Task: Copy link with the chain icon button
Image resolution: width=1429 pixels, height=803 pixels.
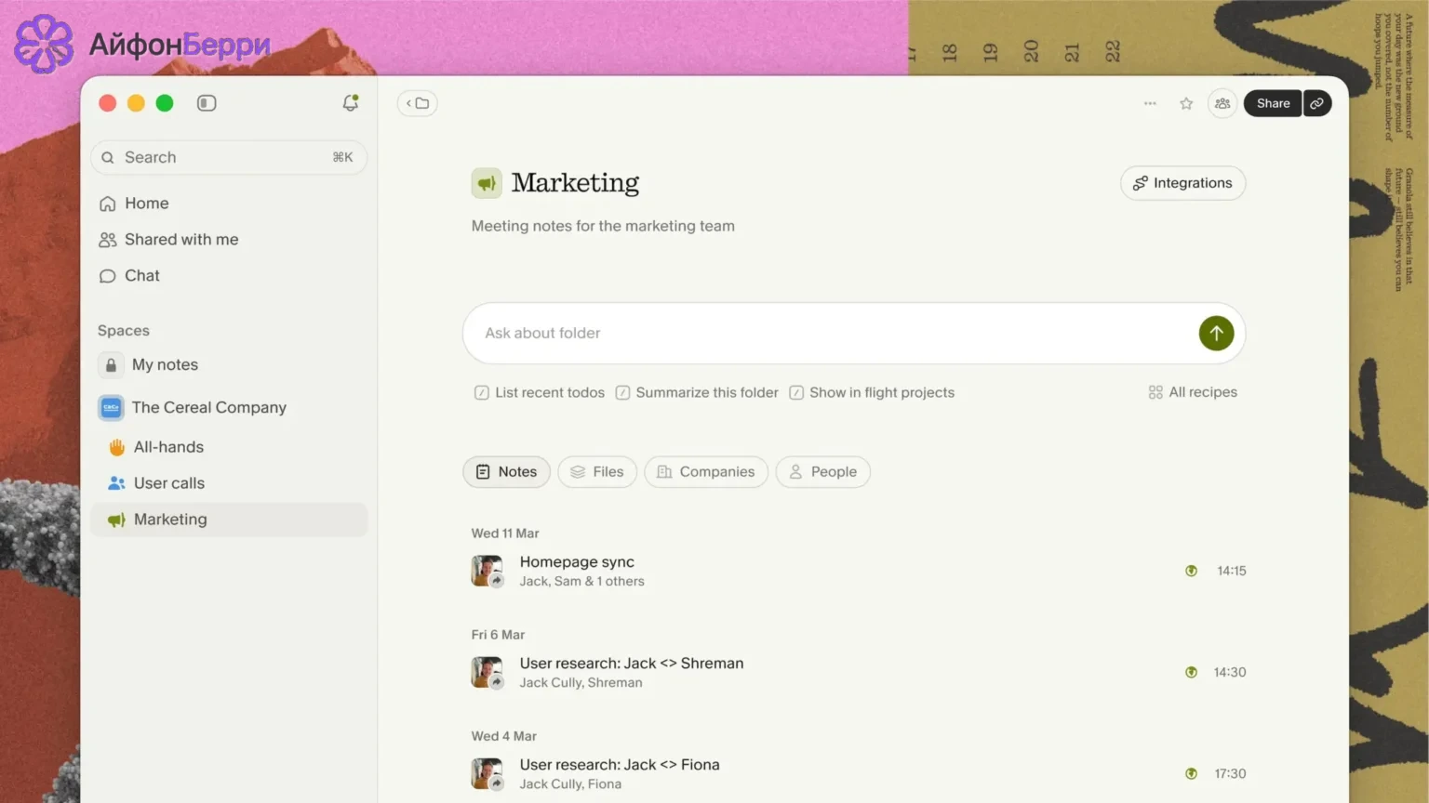Action: point(1317,103)
